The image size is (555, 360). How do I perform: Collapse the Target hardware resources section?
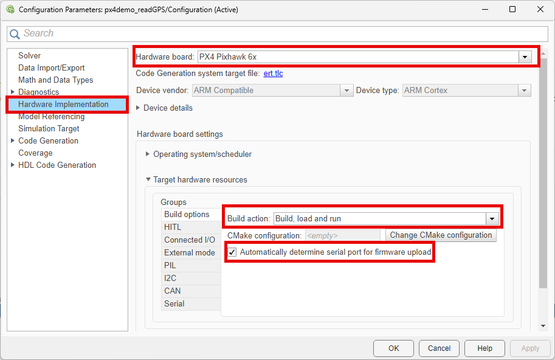coord(148,179)
